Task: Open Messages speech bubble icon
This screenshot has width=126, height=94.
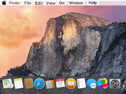Action: point(92,84)
